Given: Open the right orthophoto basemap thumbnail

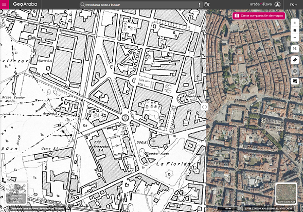Looking at the screenshot, I should pos(286,193).
